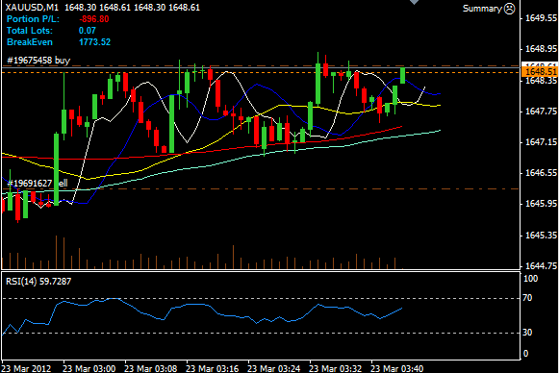
Task: Click the RSI 70 level label
Action: [x=527, y=298]
